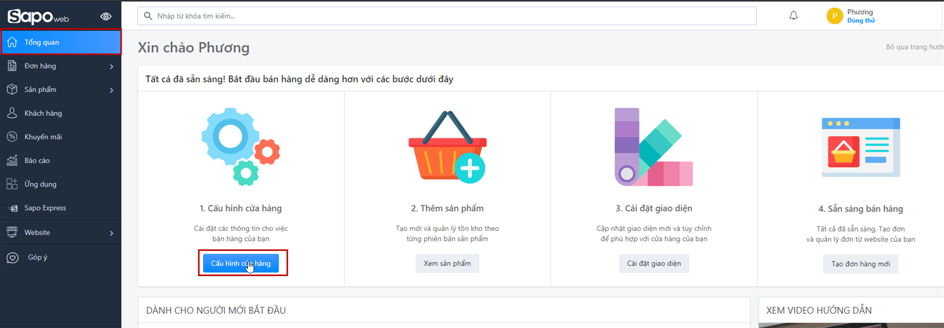Screen dimensions: 944x328
Task: Focus the keyword search input field
Action: coord(447,16)
